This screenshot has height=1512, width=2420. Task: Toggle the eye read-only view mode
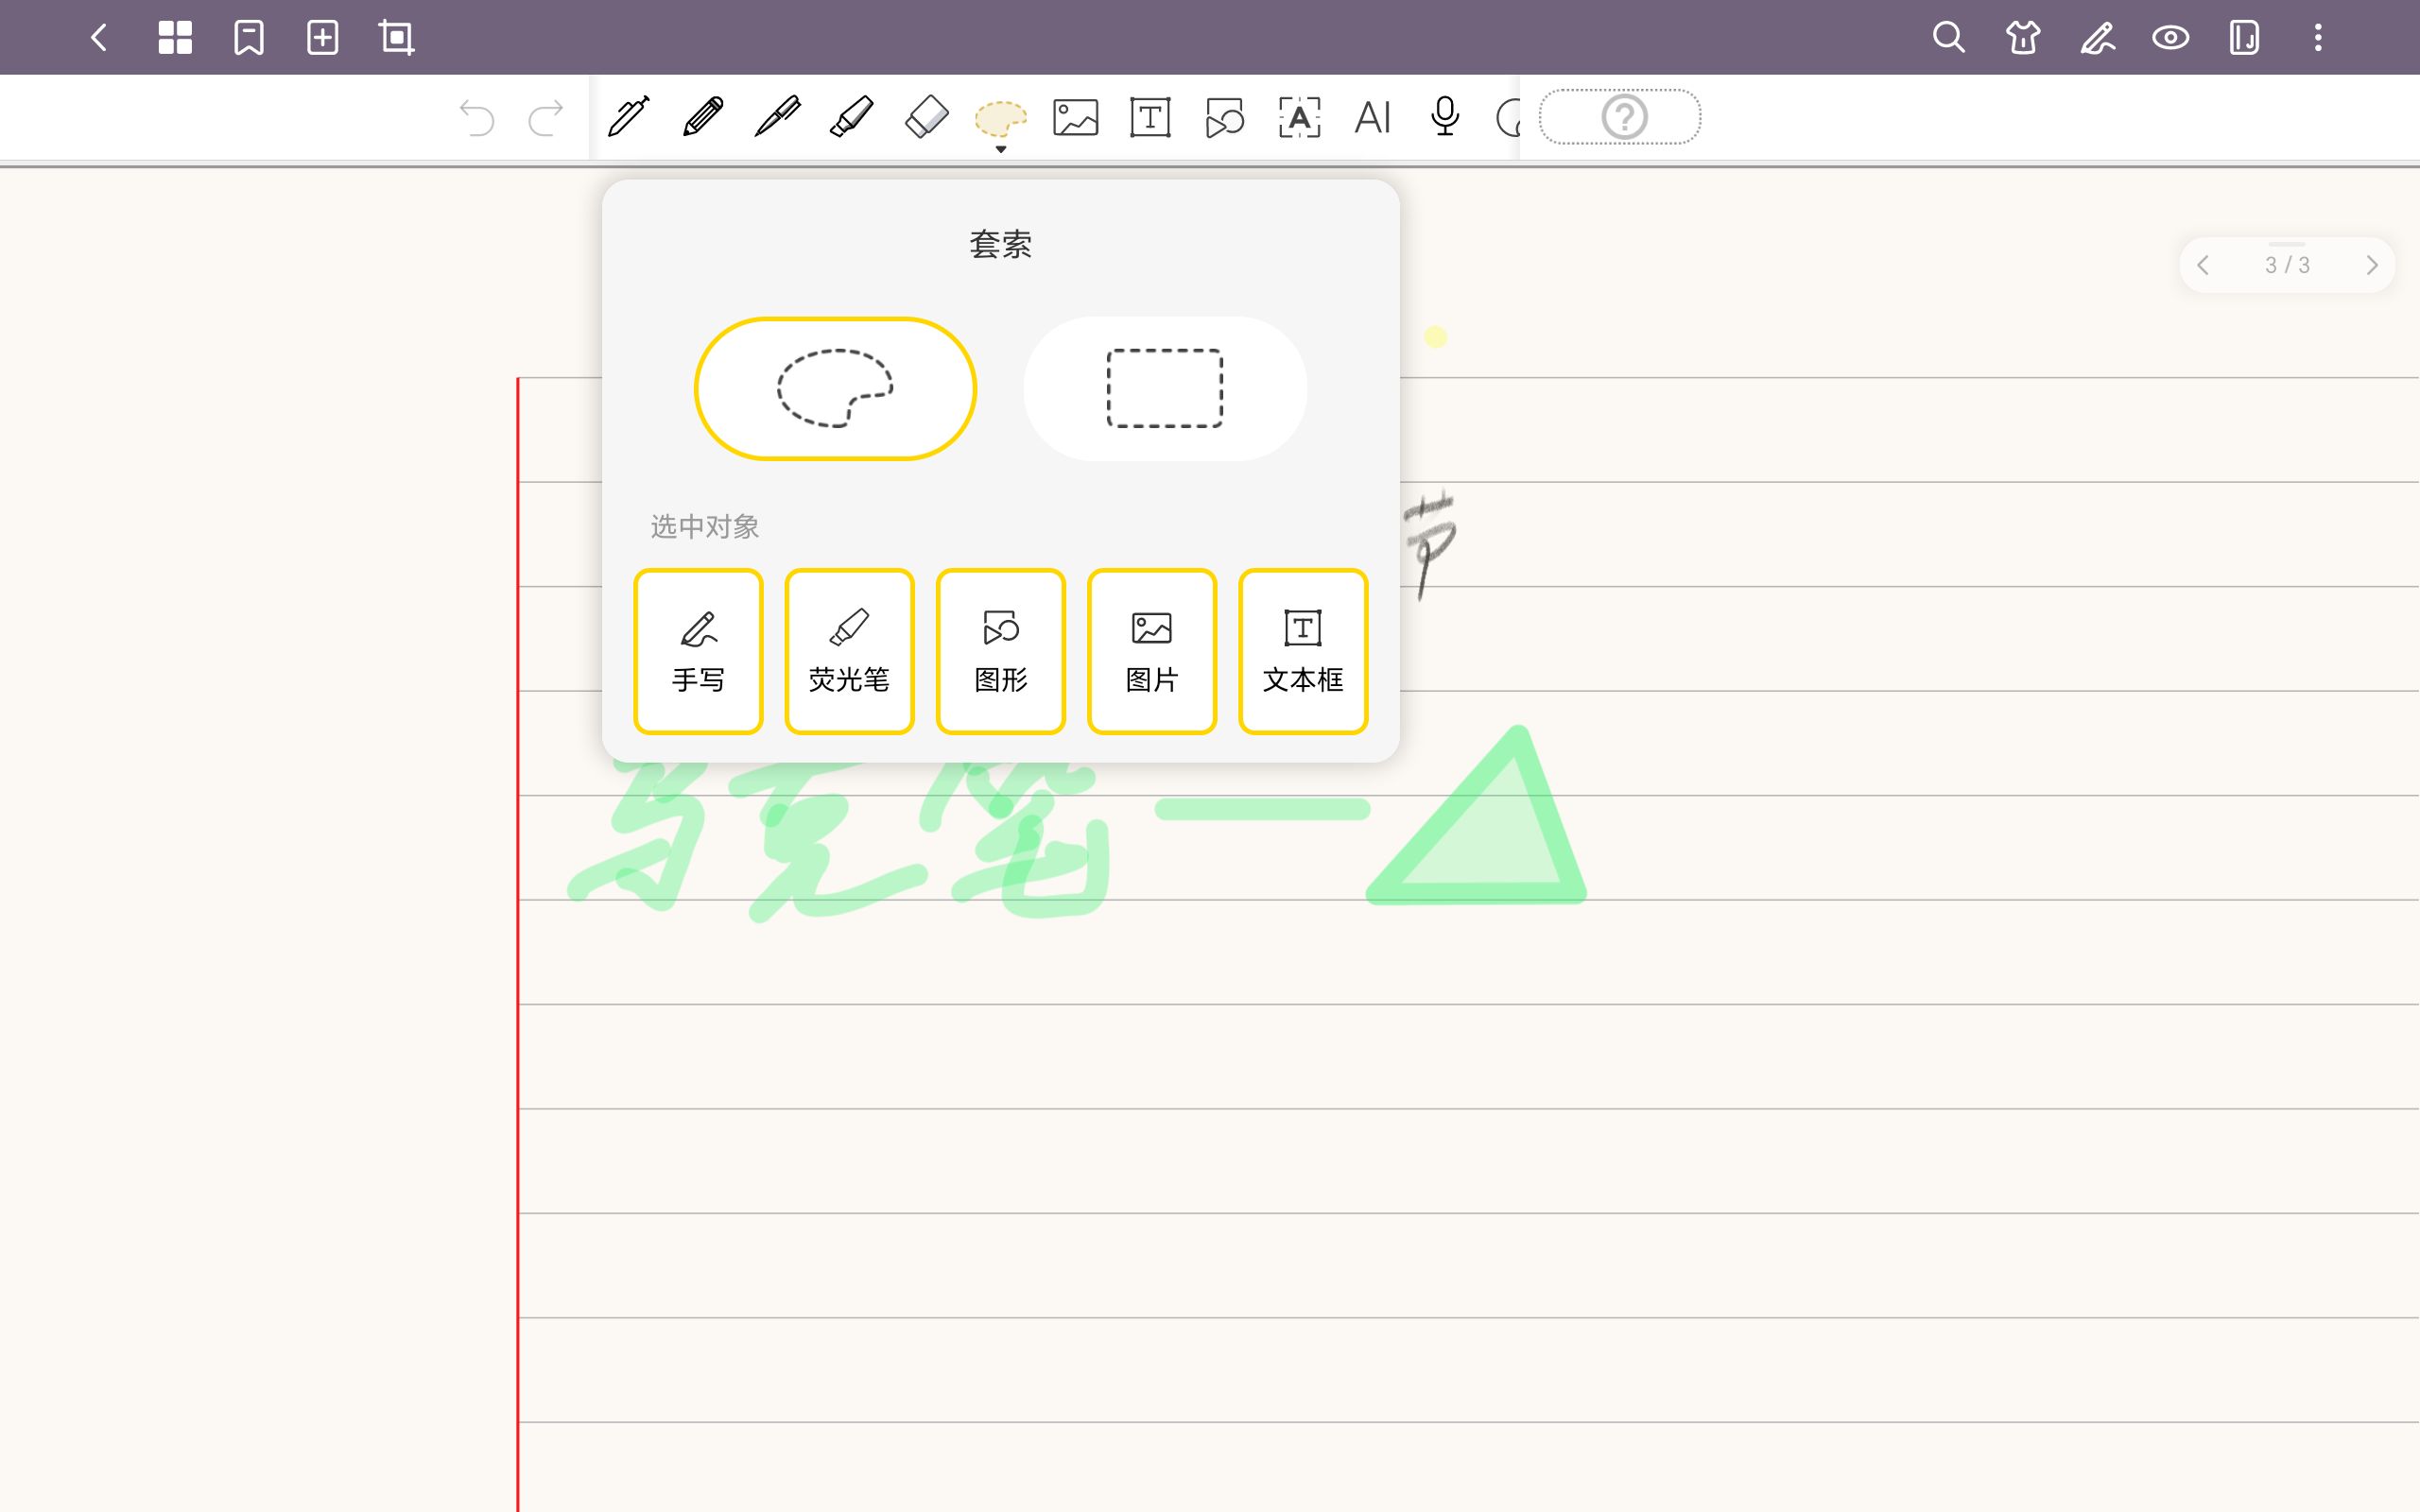pos(2170,38)
